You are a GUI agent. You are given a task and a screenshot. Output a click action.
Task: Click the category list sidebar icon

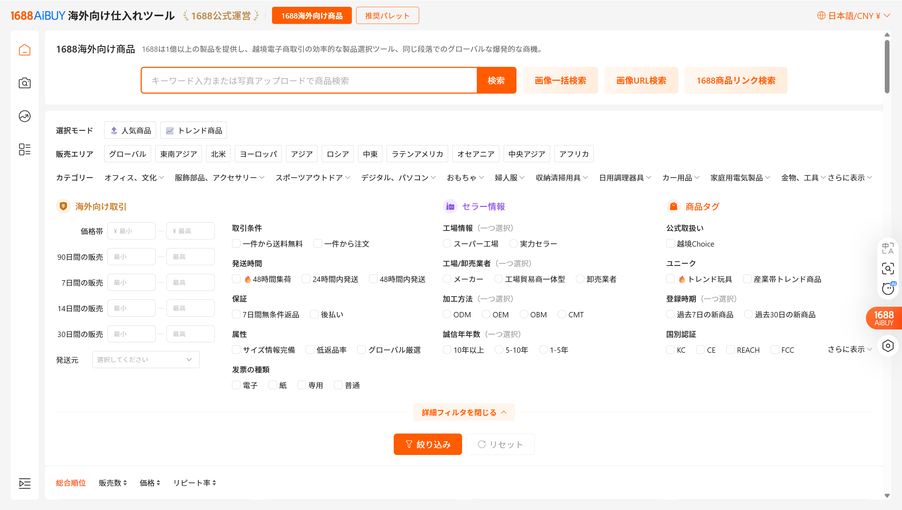[24, 149]
